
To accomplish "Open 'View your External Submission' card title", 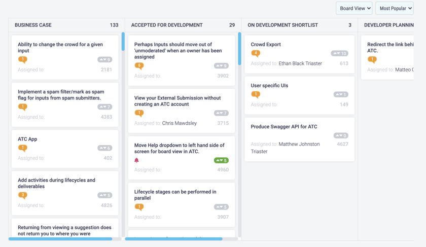I will [177, 101].
